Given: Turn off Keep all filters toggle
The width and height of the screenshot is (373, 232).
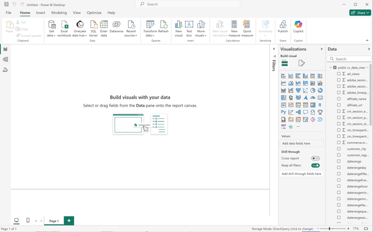Looking at the screenshot, I should pos(315,166).
